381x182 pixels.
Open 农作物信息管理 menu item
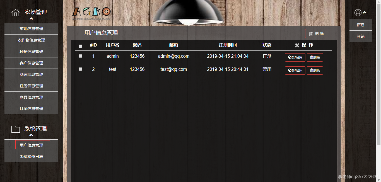tap(31, 40)
